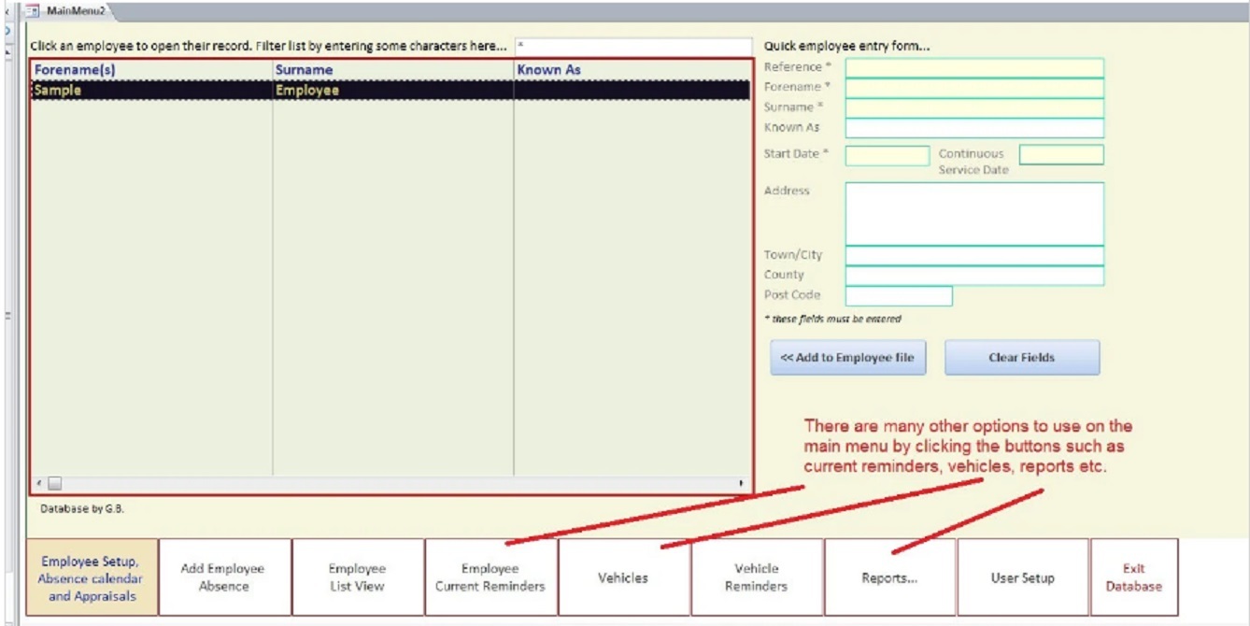Open User Setup
Viewport: 1250px width, 626px height.
[x=1023, y=577]
